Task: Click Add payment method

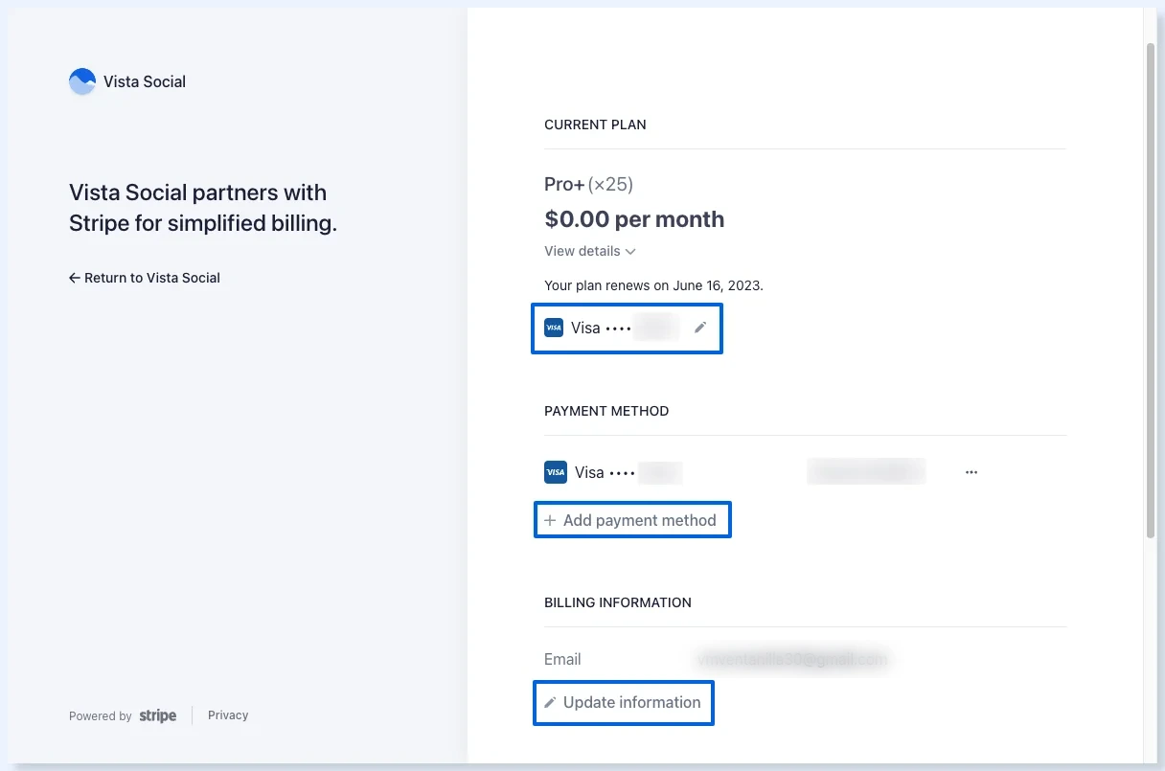Action: (x=632, y=520)
